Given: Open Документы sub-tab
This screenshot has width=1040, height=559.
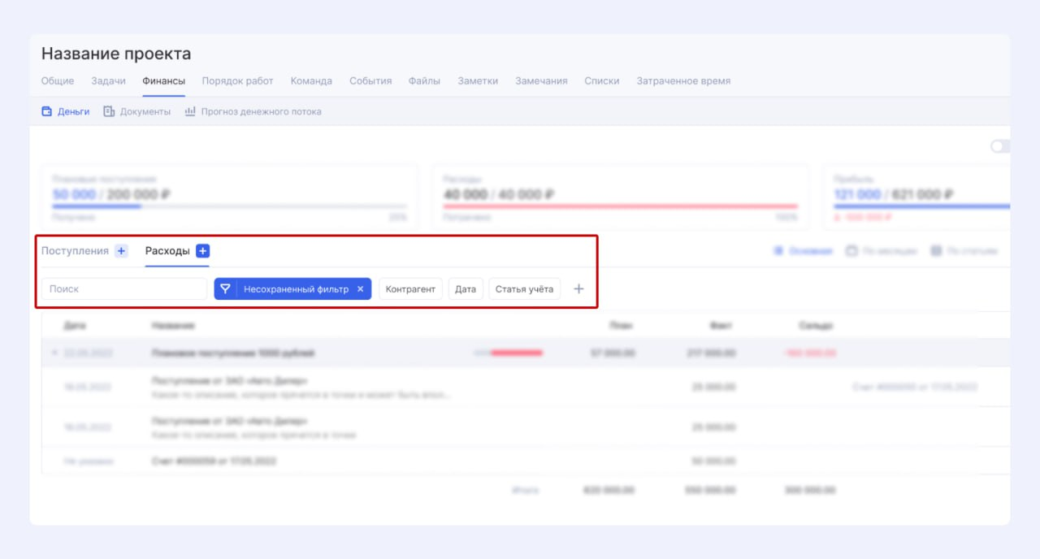Looking at the screenshot, I should [x=137, y=111].
